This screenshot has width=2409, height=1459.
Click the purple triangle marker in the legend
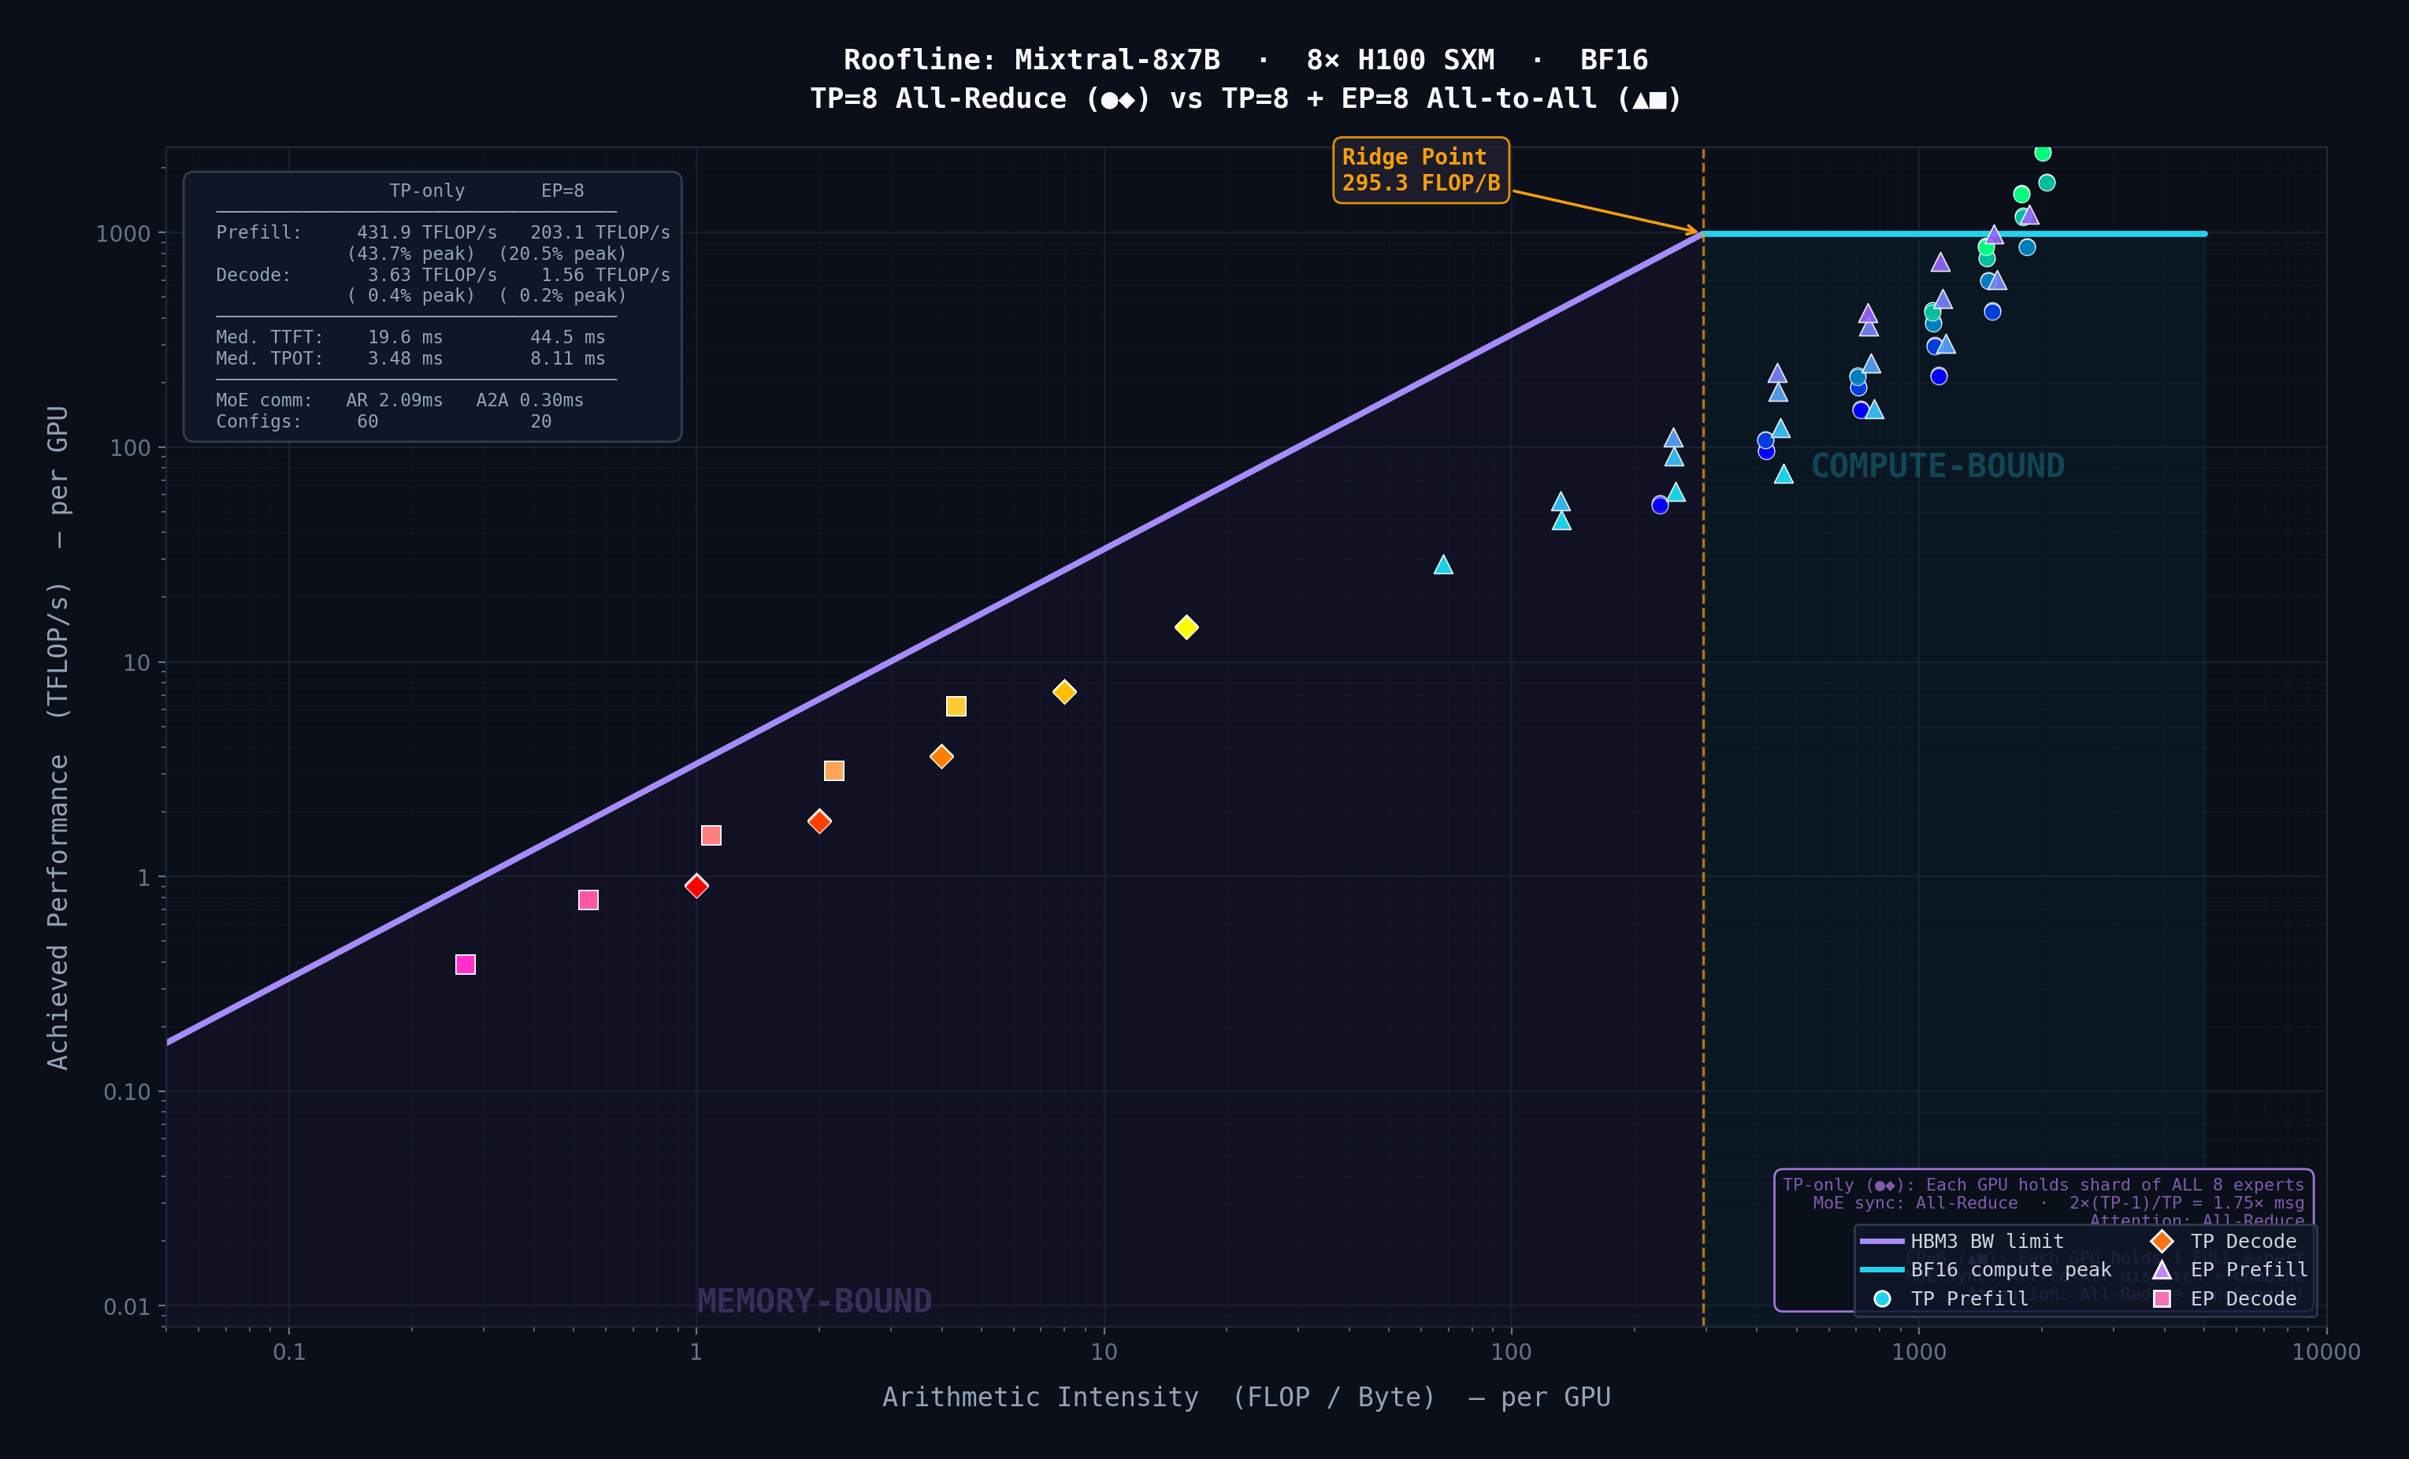(x=2162, y=1269)
